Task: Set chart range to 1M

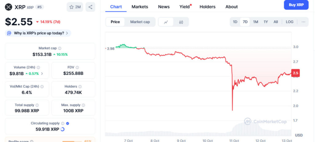Action: 256,22
